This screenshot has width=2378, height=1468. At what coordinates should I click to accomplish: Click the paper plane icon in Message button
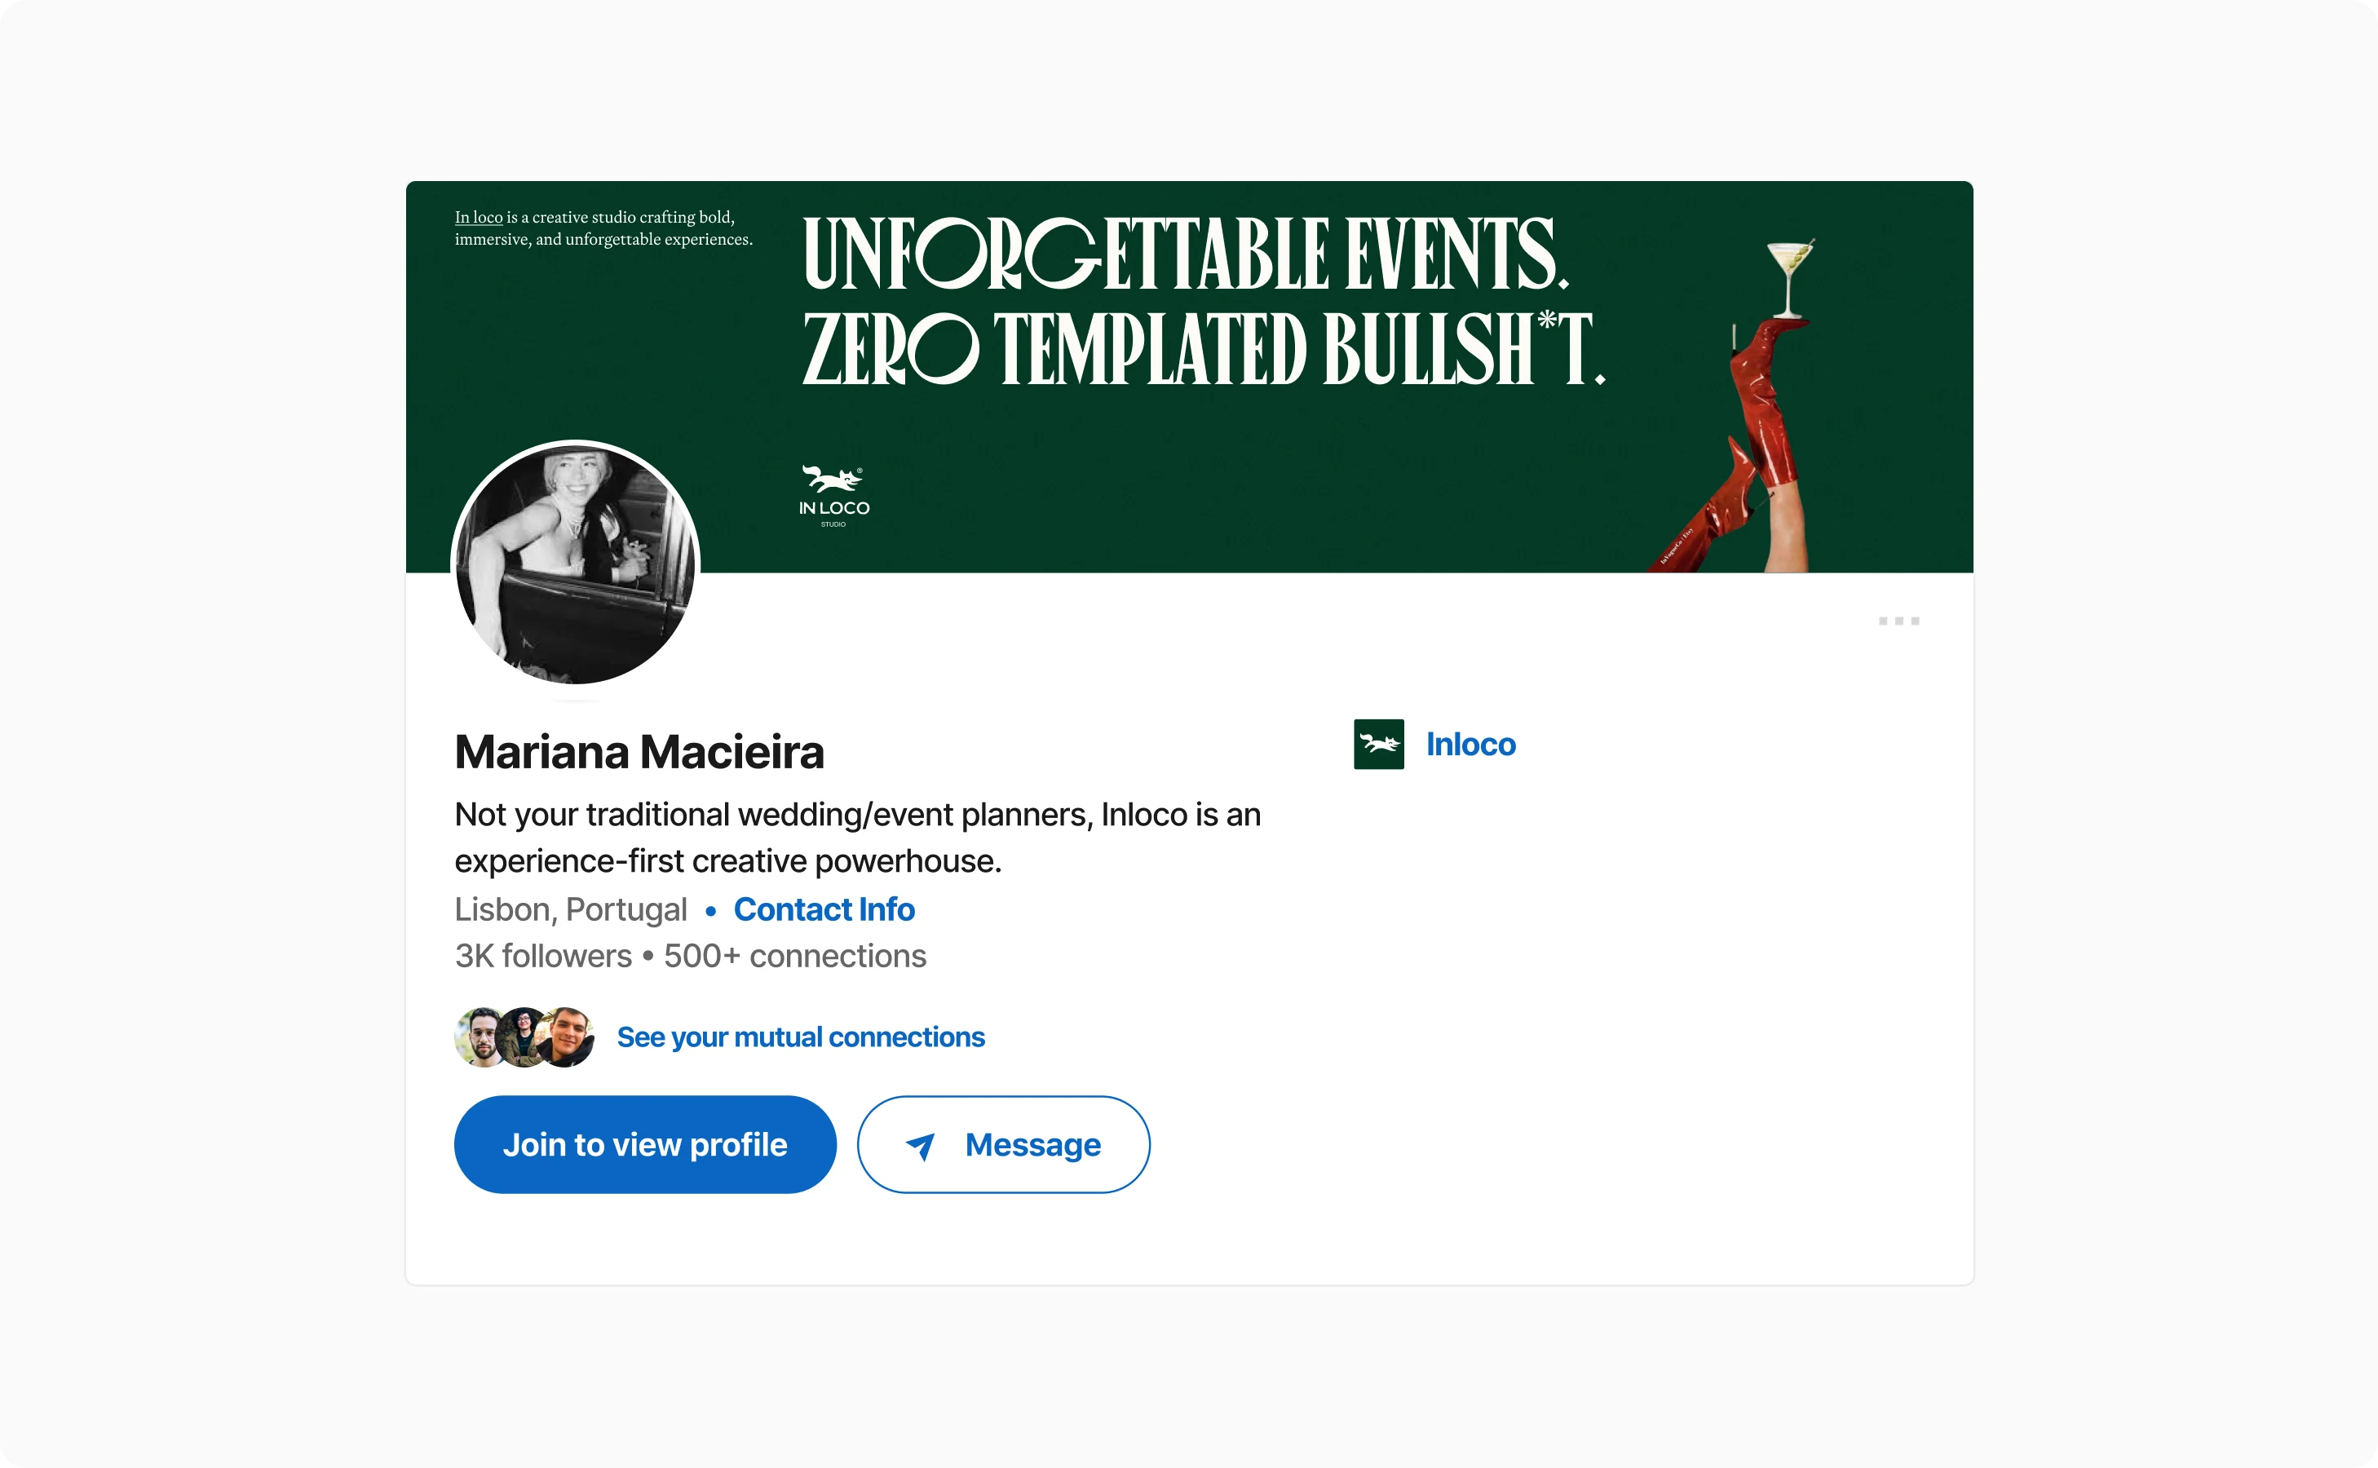point(919,1146)
